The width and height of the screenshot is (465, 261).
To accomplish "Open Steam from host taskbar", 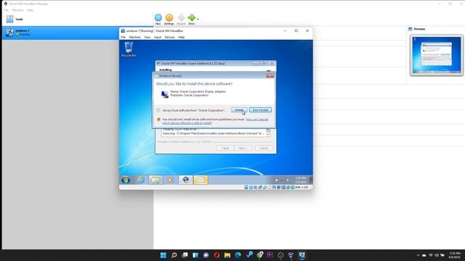I will click(249, 255).
